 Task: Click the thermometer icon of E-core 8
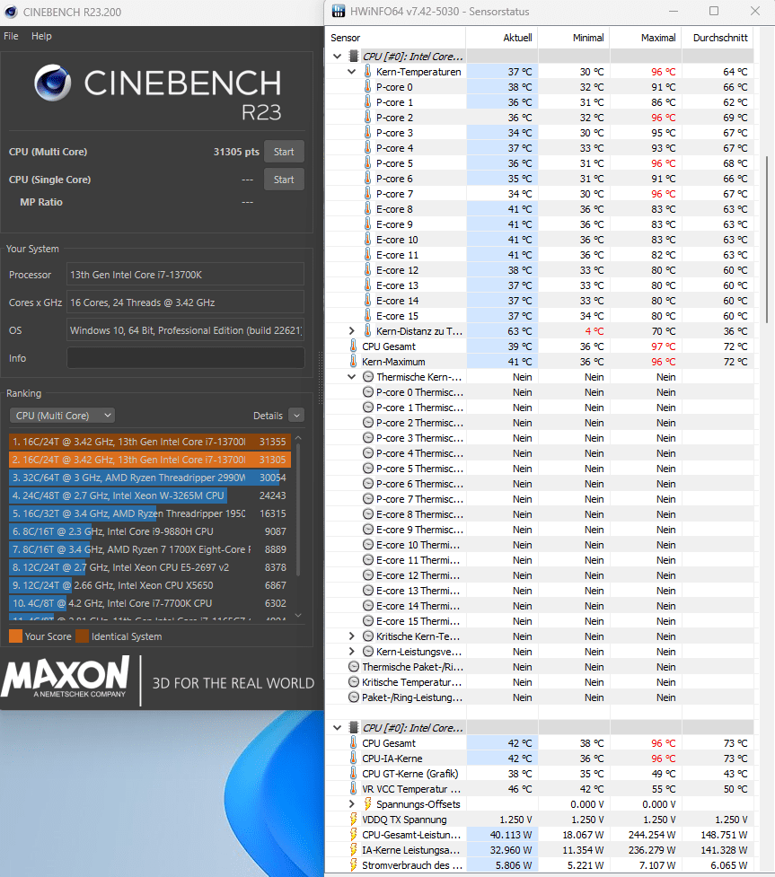coord(367,208)
